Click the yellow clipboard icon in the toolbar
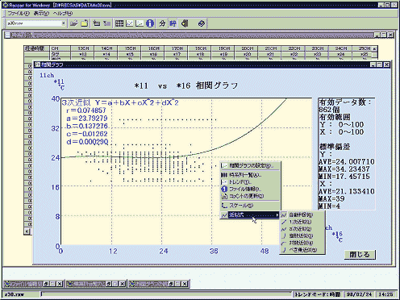Viewport: 400px width, 300px height. [85, 23]
